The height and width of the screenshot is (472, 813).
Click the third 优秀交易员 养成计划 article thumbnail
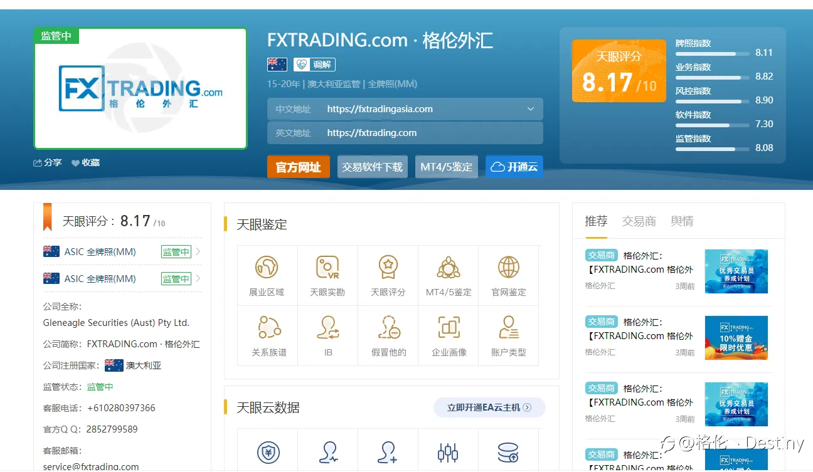(x=736, y=404)
